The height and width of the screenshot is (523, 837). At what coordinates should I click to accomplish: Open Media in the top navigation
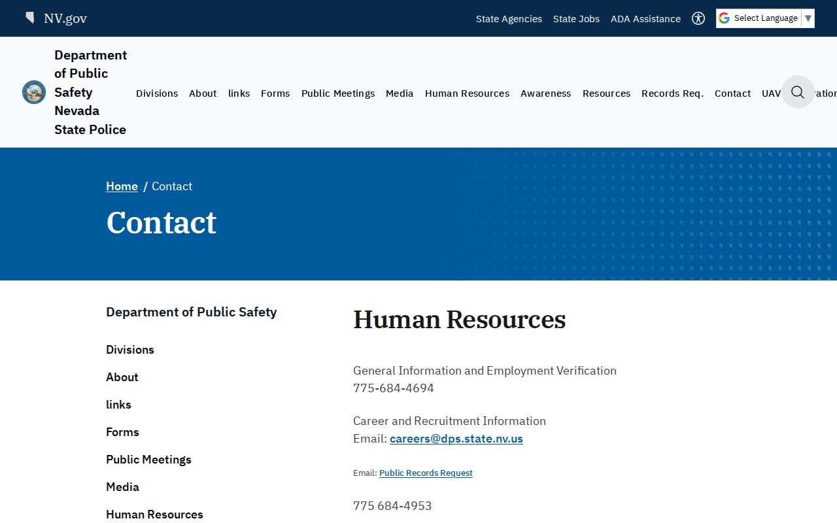tap(400, 93)
